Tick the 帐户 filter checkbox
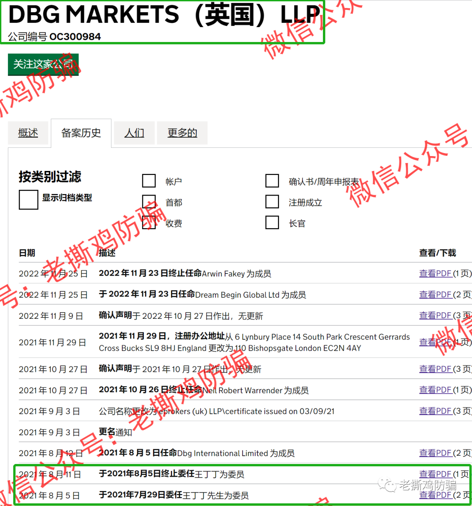Screen dimensions: 472x506 (x=149, y=181)
